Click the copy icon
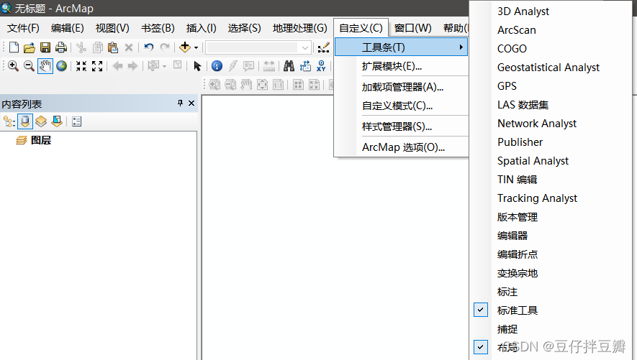 tap(97, 48)
